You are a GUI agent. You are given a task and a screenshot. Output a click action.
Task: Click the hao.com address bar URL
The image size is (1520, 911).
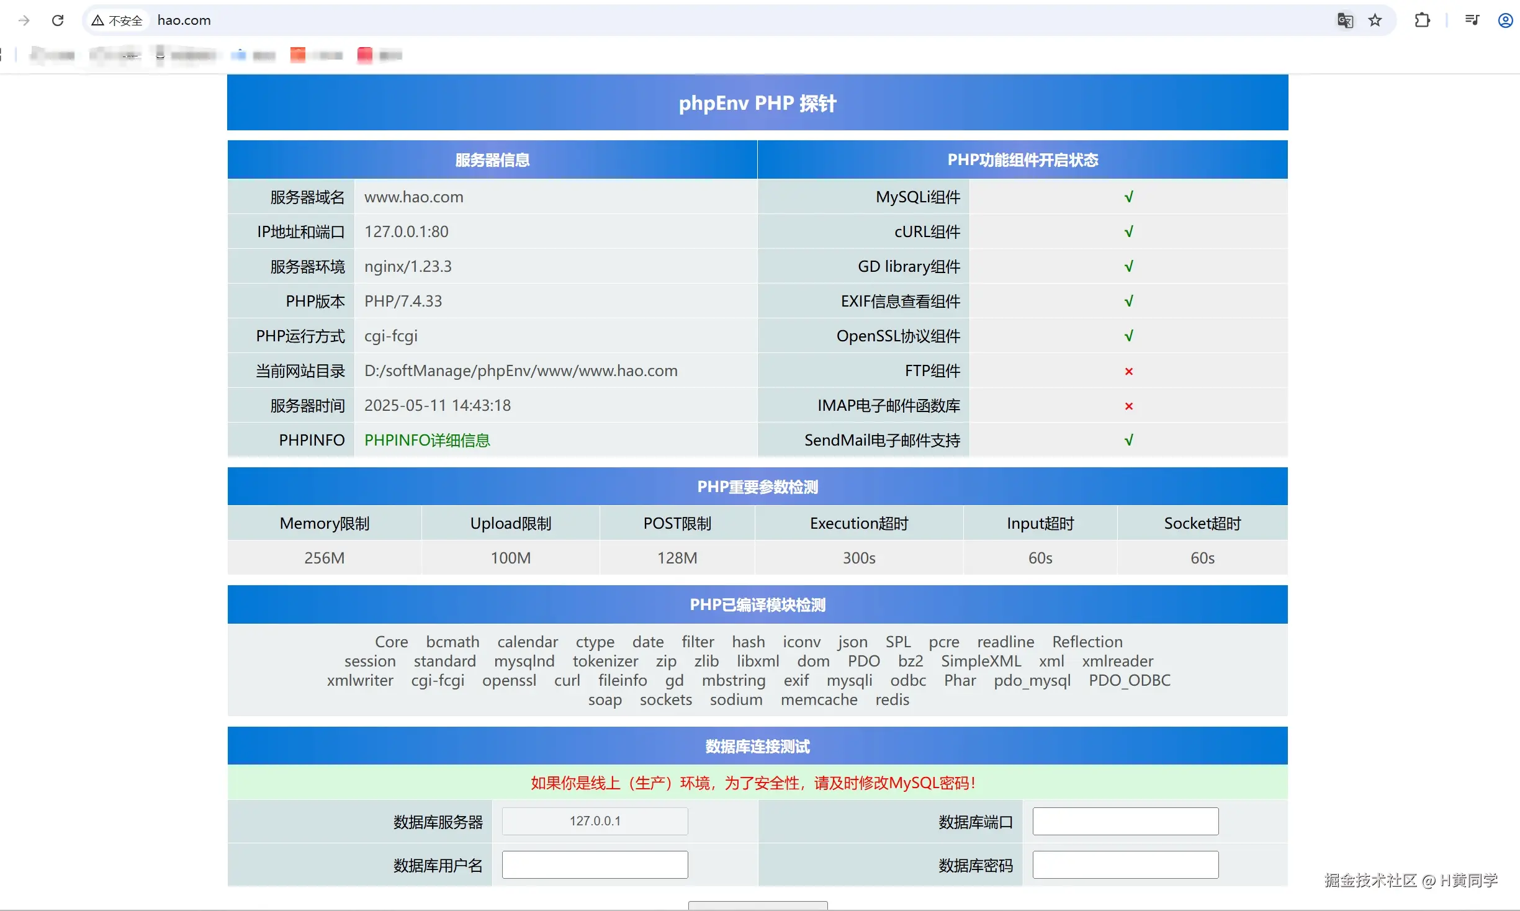click(x=184, y=20)
